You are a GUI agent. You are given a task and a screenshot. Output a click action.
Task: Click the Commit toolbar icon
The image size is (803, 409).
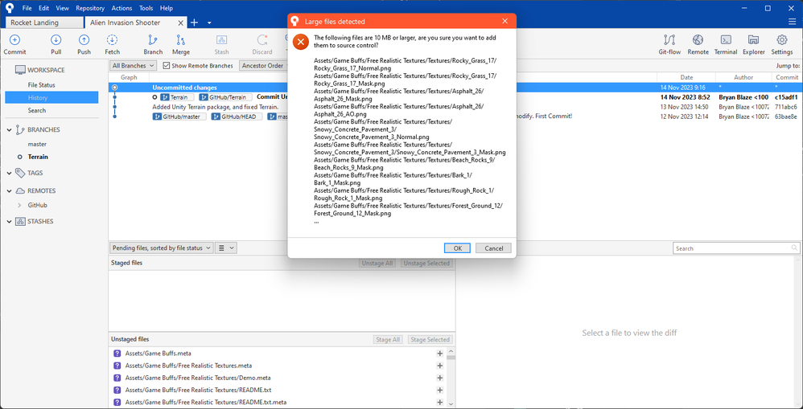tap(14, 43)
